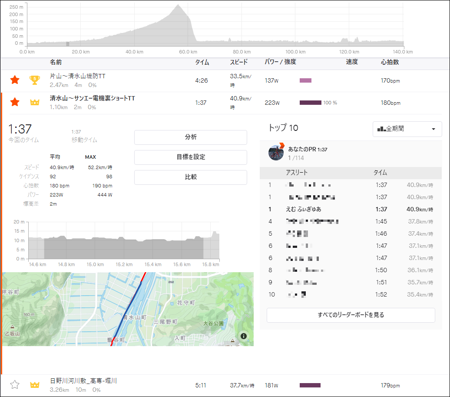Open すべてのリーダーボードを見る

(351, 315)
